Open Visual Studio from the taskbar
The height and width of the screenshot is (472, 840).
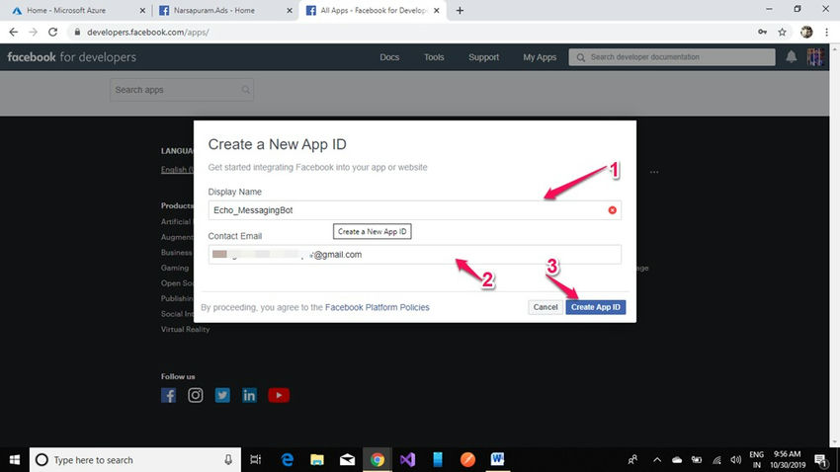coord(407,460)
